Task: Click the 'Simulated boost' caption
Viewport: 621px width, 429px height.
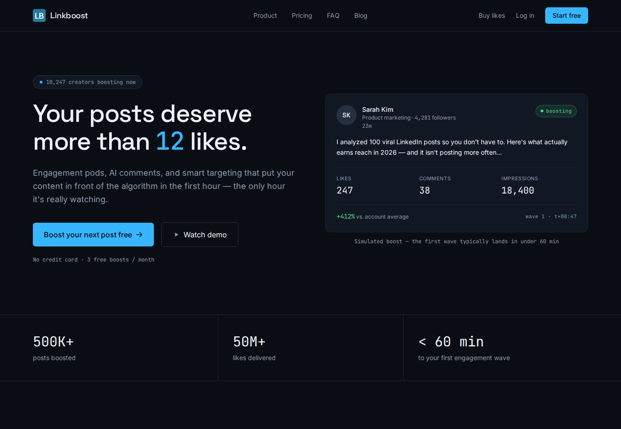Action: coord(457,241)
